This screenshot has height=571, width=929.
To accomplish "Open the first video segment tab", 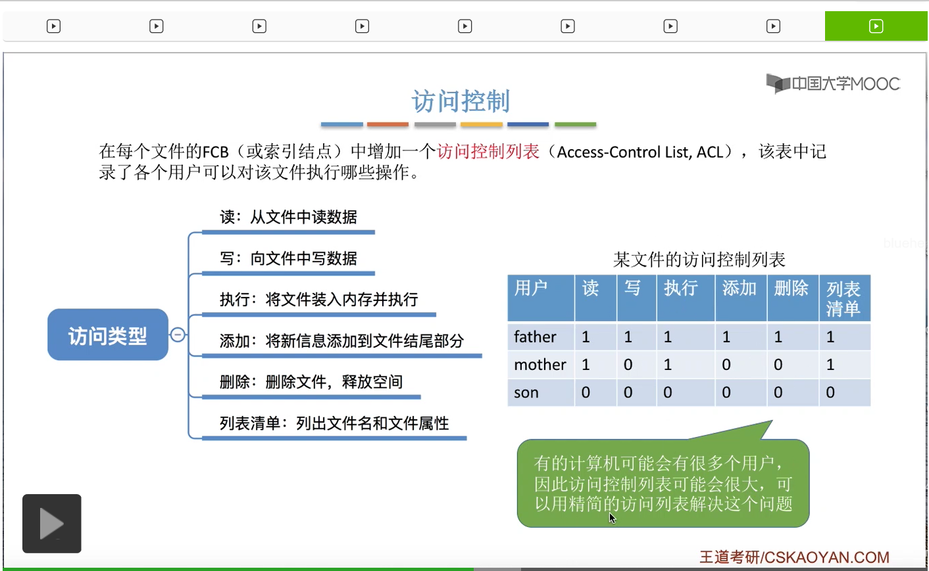I will pyautogui.click(x=54, y=26).
